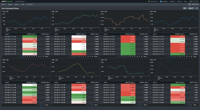The image size is (200, 110).
Task: Open the Export dropdown button
Action: click(x=191, y=8)
